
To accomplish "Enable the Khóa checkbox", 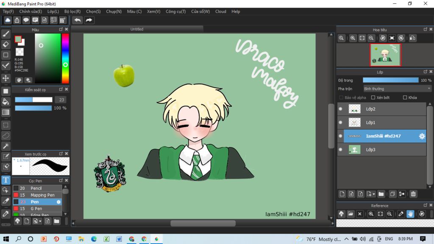I will pyautogui.click(x=405, y=98).
